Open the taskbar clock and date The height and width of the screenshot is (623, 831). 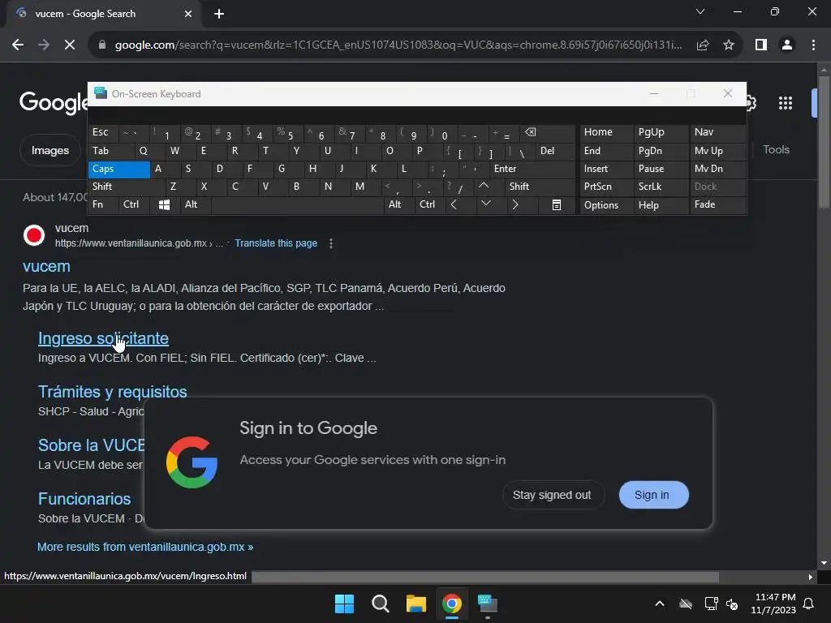773,604
